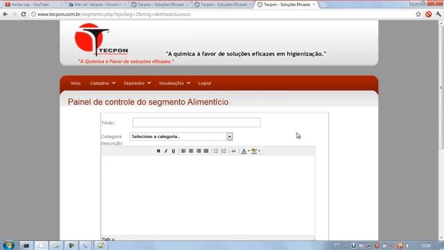Expand the Visualizações menu
Viewport: 444px width, 250px height.
coord(174,83)
